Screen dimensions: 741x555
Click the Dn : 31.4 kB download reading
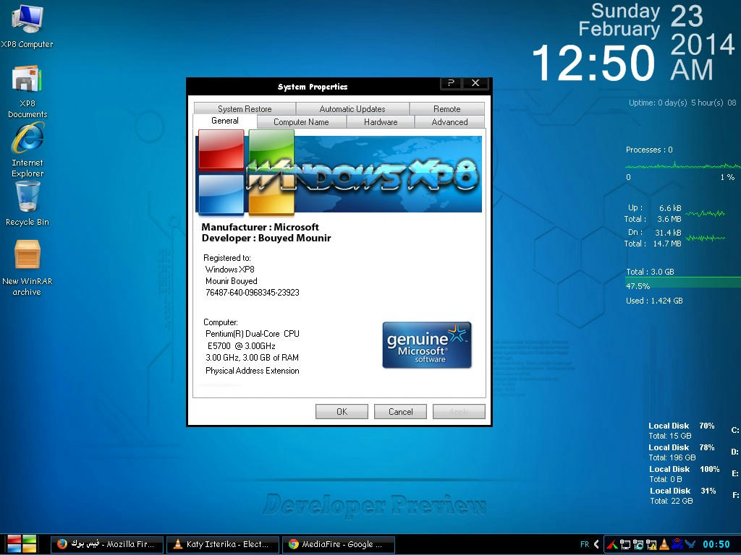654,232
